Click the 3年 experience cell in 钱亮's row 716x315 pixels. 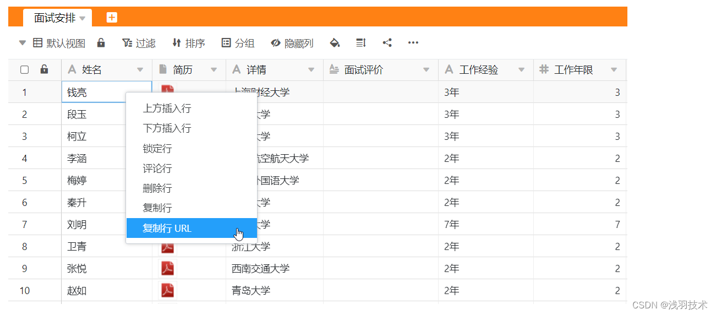click(x=486, y=92)
